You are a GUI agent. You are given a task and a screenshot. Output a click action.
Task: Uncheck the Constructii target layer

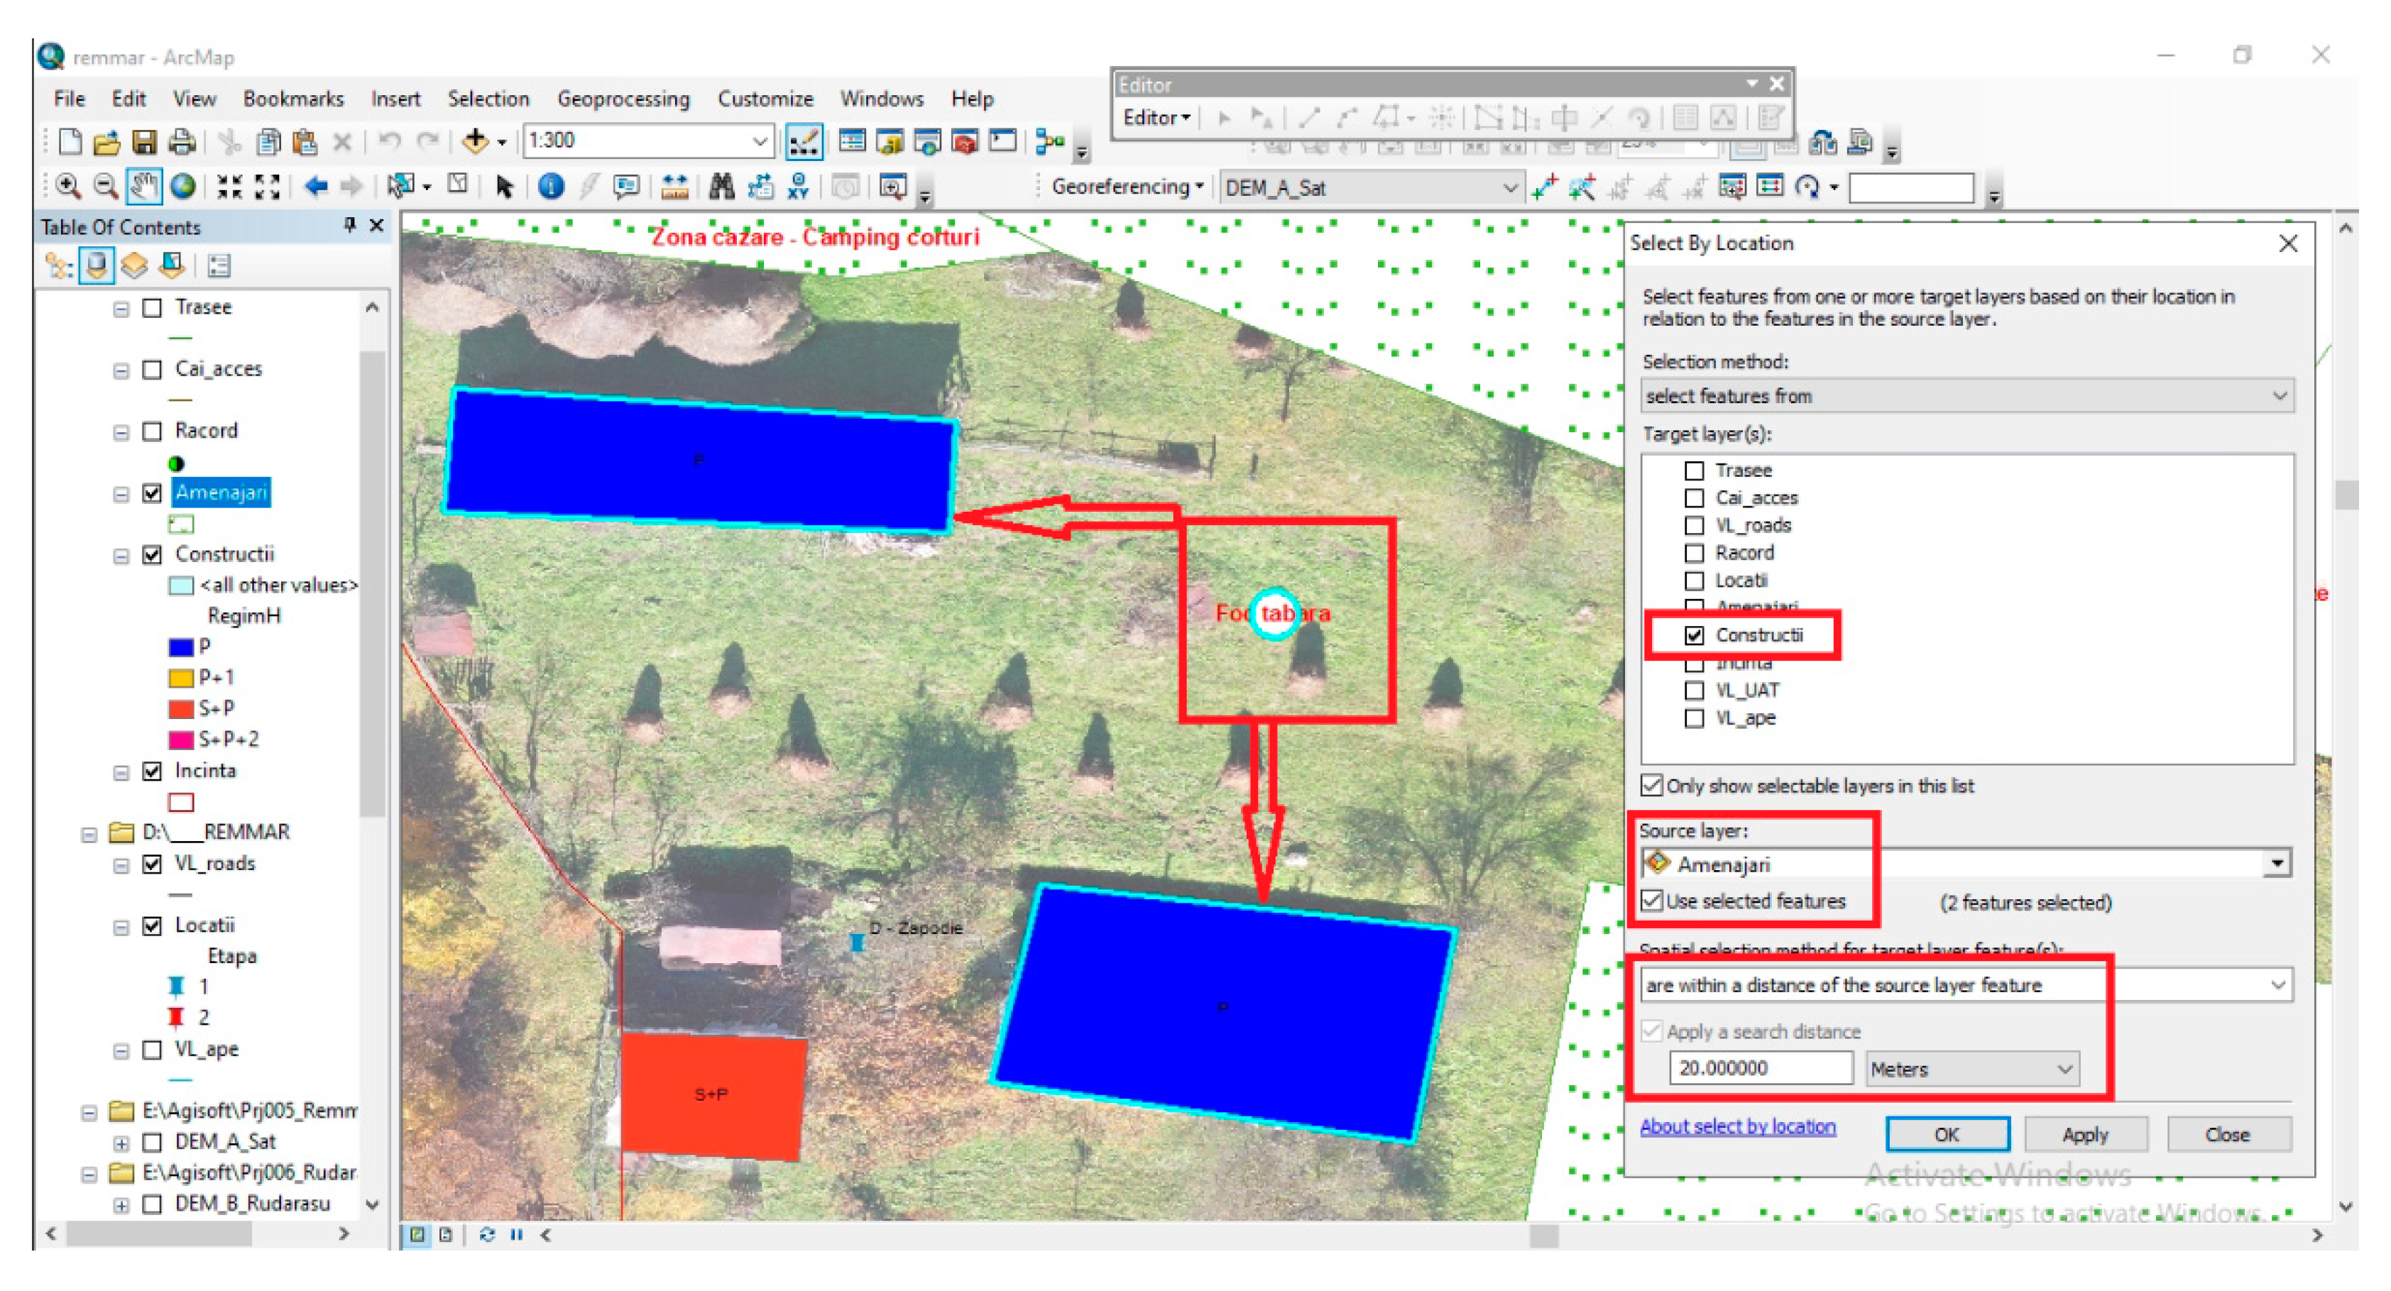[1694, 636]
